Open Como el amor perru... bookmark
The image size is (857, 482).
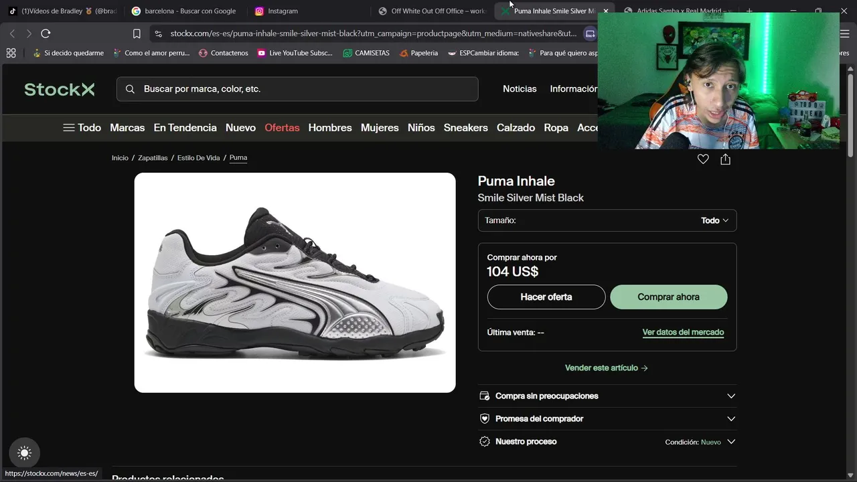151,53
